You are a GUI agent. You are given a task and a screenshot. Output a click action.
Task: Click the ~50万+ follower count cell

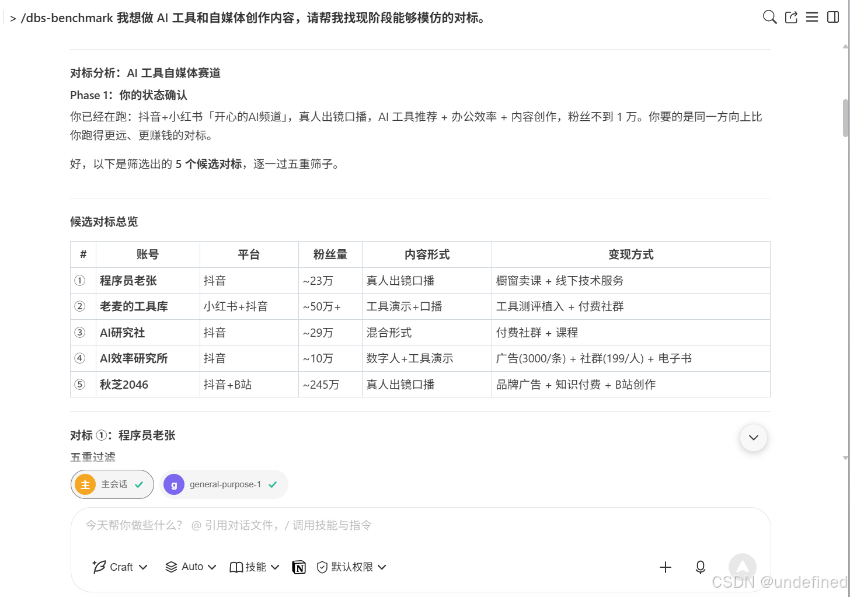pyautogui.click(x=330, y=306)
